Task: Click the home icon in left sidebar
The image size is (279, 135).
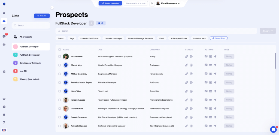Action: pyautogui.click(x=4, y=13)
